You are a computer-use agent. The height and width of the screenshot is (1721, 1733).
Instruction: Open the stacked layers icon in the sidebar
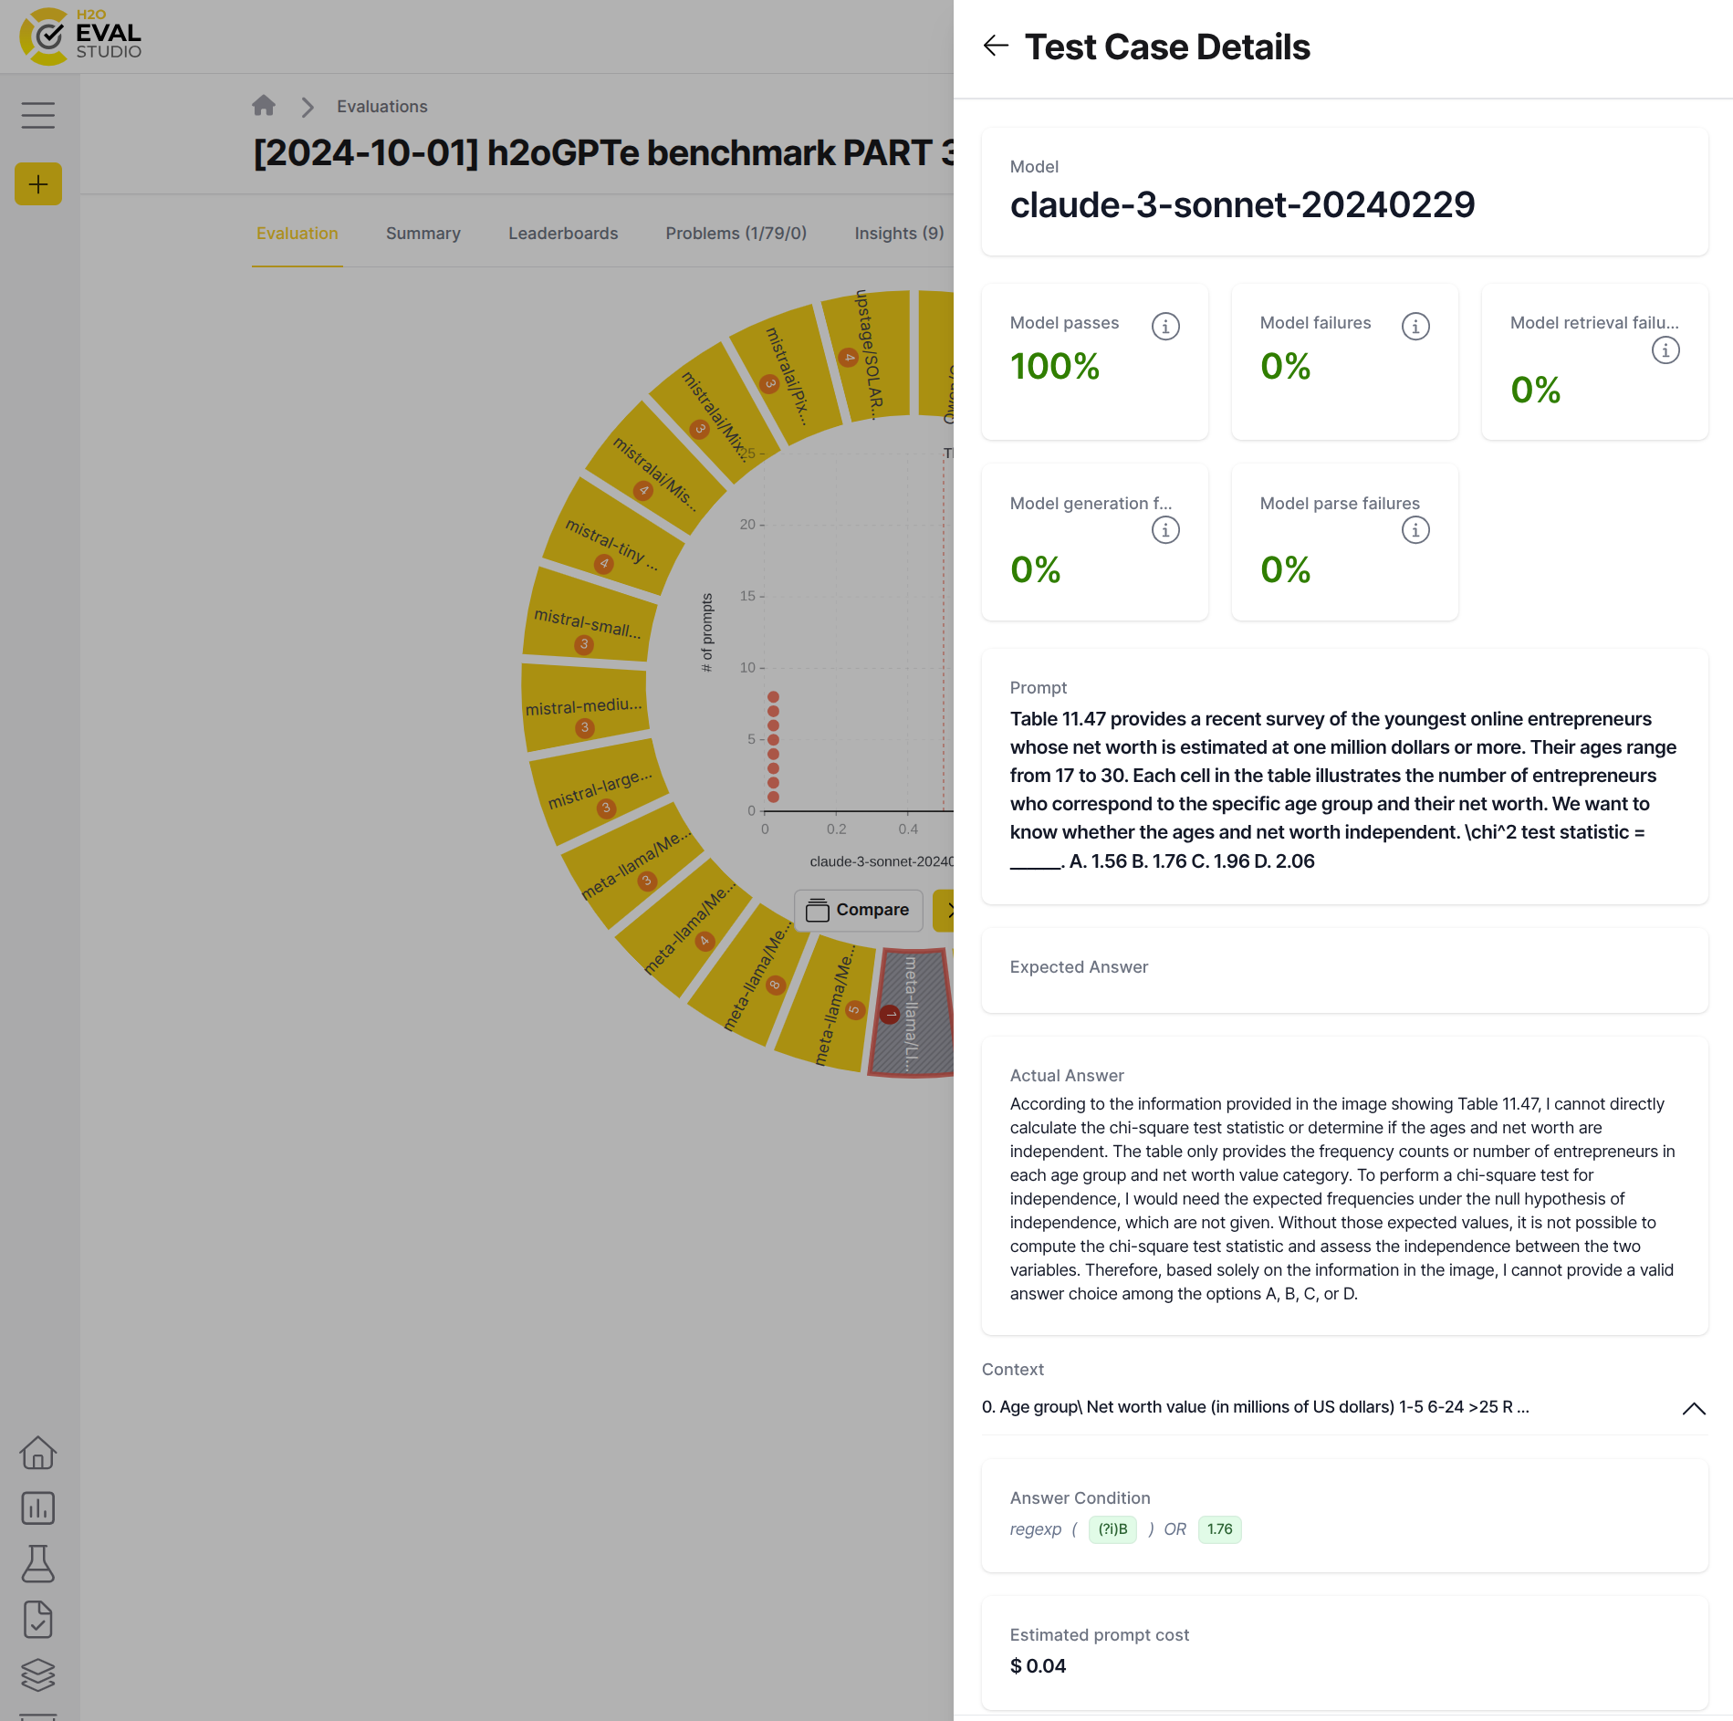pos(38,1674)
